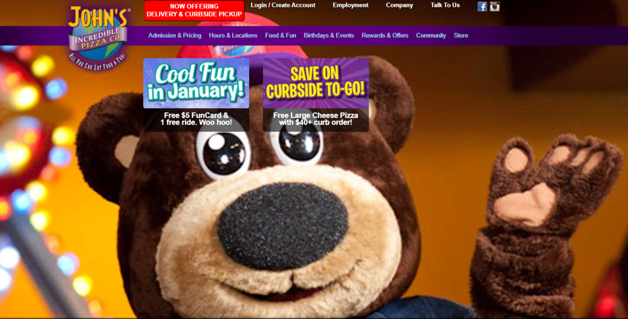
Task: Click John's Incredible Pizza Co. logo
Action: (99, 37)
